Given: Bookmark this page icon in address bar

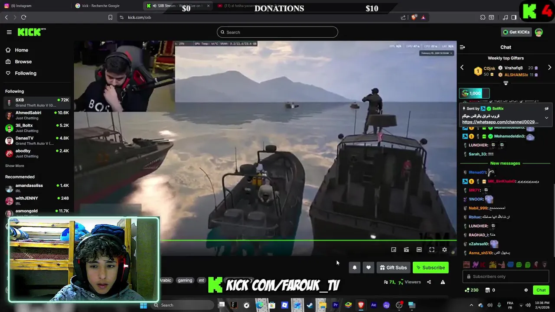Looking at the screenshot, I should [x=111, y=17].
